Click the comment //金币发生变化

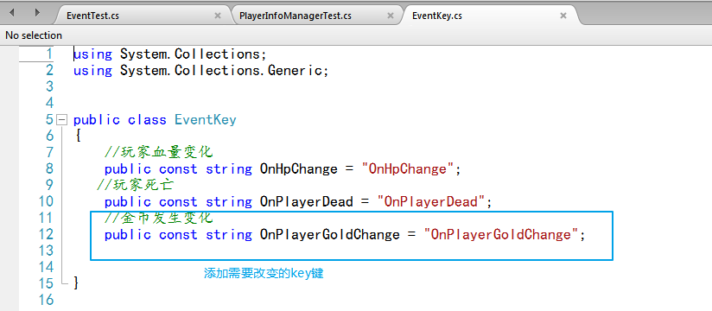pyautogui.click(x=158, y=218)
